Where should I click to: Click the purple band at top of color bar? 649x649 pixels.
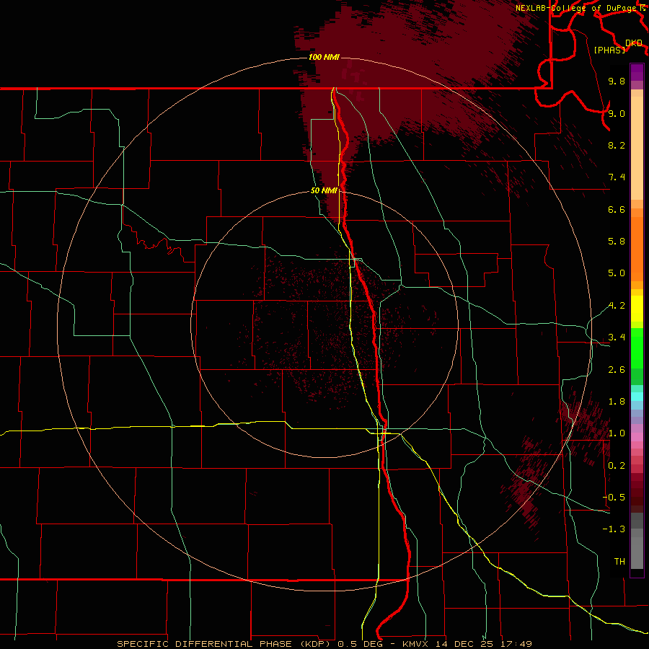tap(637, 72)
